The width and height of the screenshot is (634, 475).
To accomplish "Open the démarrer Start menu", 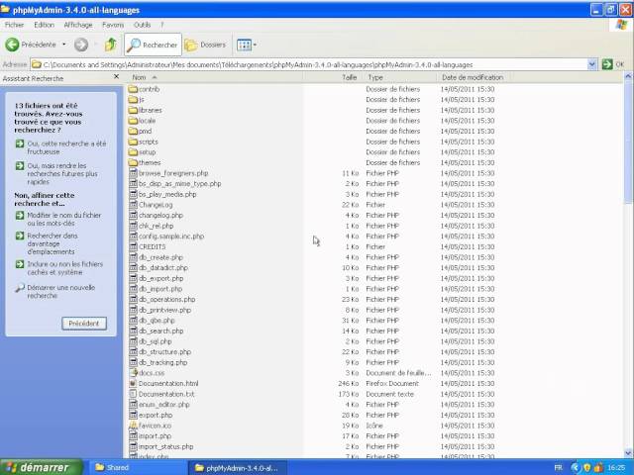I will click(42, 467).
